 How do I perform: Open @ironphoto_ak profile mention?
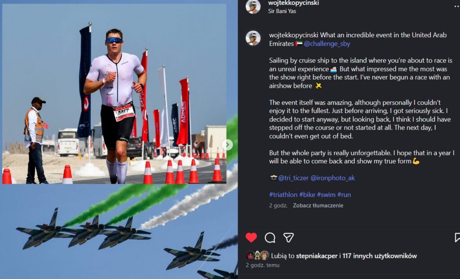(x=332, y=178)
